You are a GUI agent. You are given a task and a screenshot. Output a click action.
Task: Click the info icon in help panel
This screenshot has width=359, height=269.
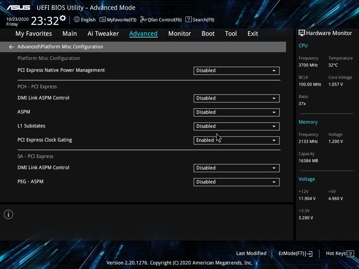point(8,214)
